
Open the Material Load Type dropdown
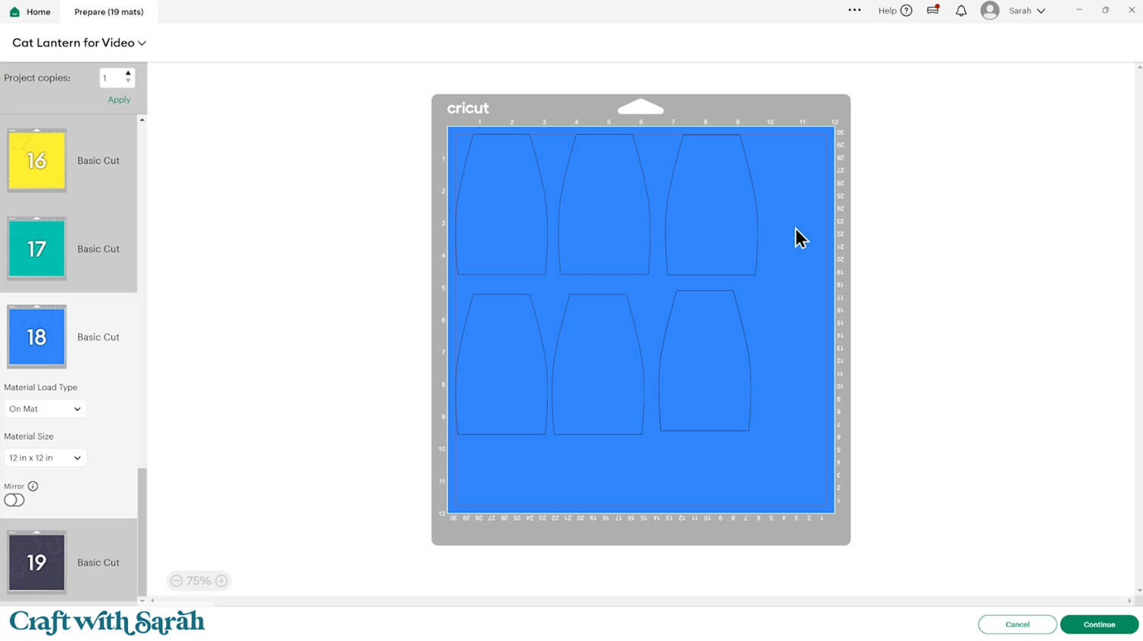click(x=45, y=409)
